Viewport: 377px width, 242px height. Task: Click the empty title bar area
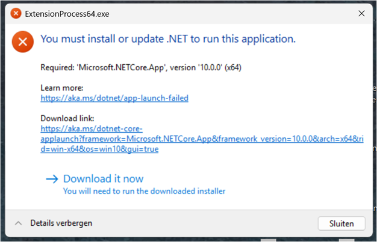[x=229, y=13]
